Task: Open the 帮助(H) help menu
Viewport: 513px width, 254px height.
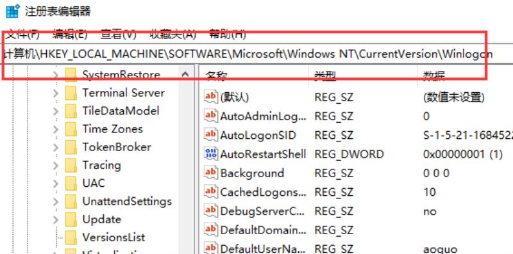Action: [228, 34]
